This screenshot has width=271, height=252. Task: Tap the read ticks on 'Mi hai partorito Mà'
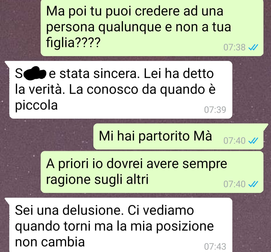point(253,141)
